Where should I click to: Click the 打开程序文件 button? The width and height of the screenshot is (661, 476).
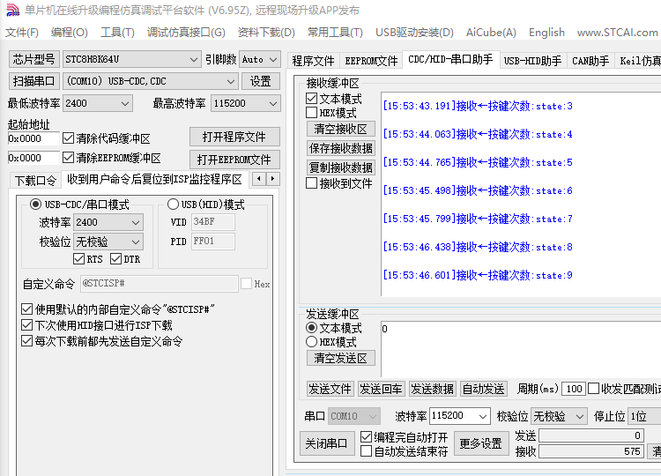click(234, 137)
